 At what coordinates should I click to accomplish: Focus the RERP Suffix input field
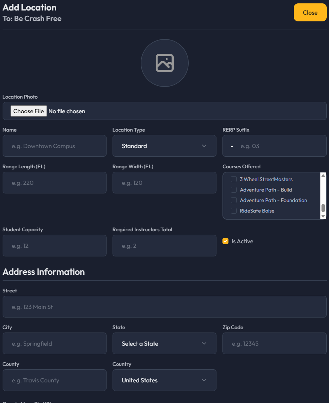pyautogui.click(x=275, y=146)
